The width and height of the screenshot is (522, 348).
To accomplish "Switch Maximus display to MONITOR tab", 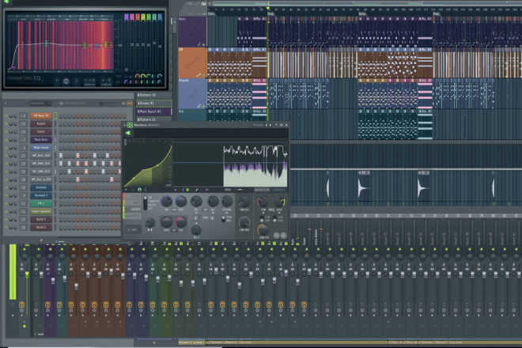I will coord(262,190).
